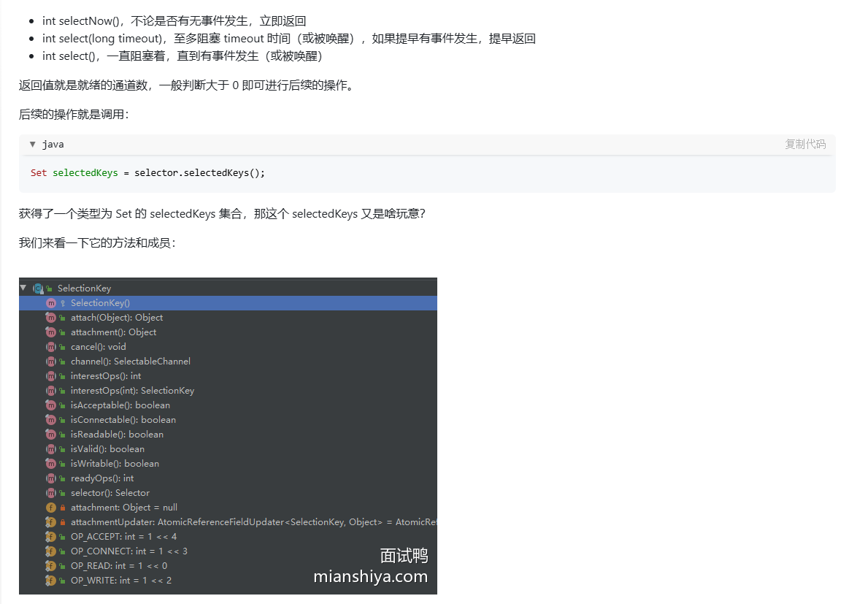Click the lock icon on attachmentUpdater row
Screen dimensions: 849x604
pyautogui.click(x=63, y=522)
